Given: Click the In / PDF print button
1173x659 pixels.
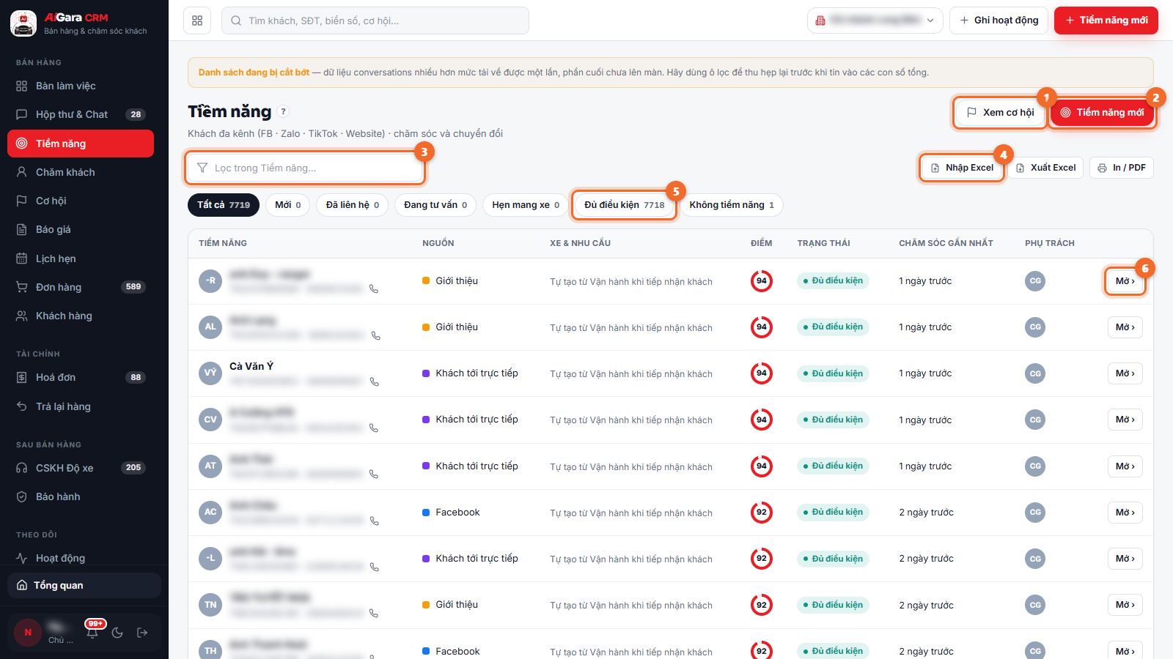Looking at the screenshot, I should click(x=1122, y=168).
